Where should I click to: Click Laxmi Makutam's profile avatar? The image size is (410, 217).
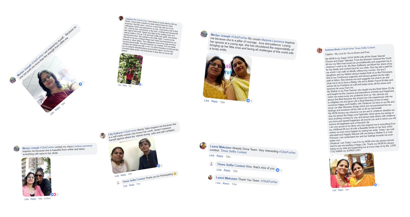coord(203,146)
